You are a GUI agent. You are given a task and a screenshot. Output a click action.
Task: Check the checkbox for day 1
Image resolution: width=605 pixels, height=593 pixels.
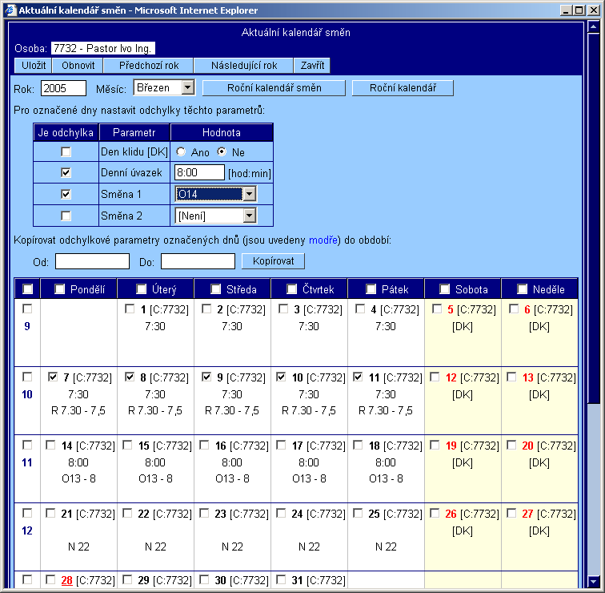[x=130, y=309]
